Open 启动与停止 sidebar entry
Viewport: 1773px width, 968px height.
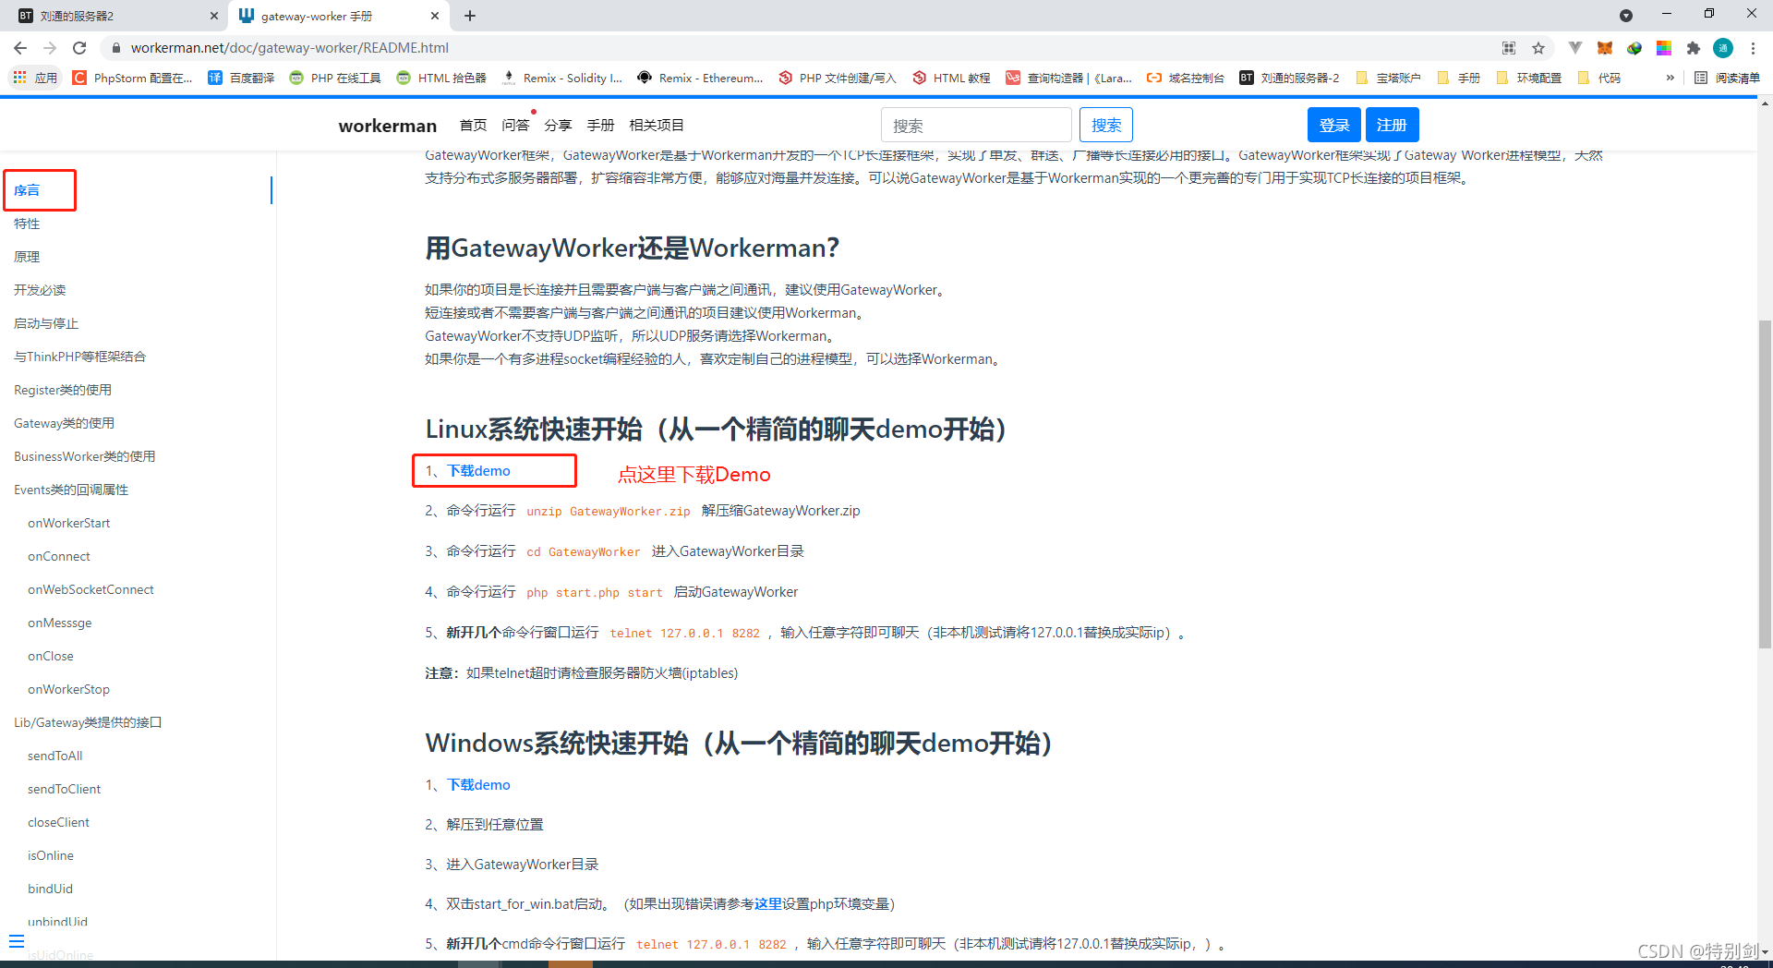46,323
